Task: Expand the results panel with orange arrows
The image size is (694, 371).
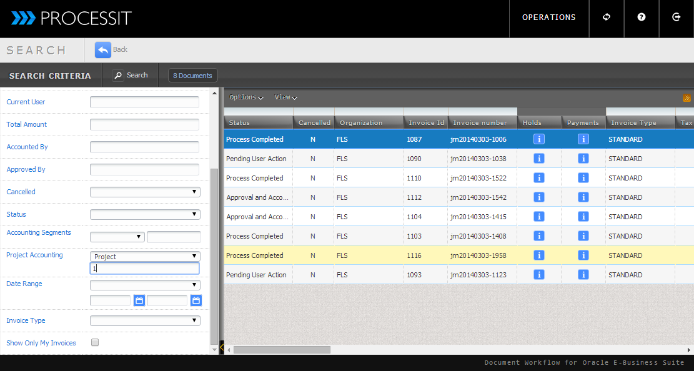Action: (687, 98)
